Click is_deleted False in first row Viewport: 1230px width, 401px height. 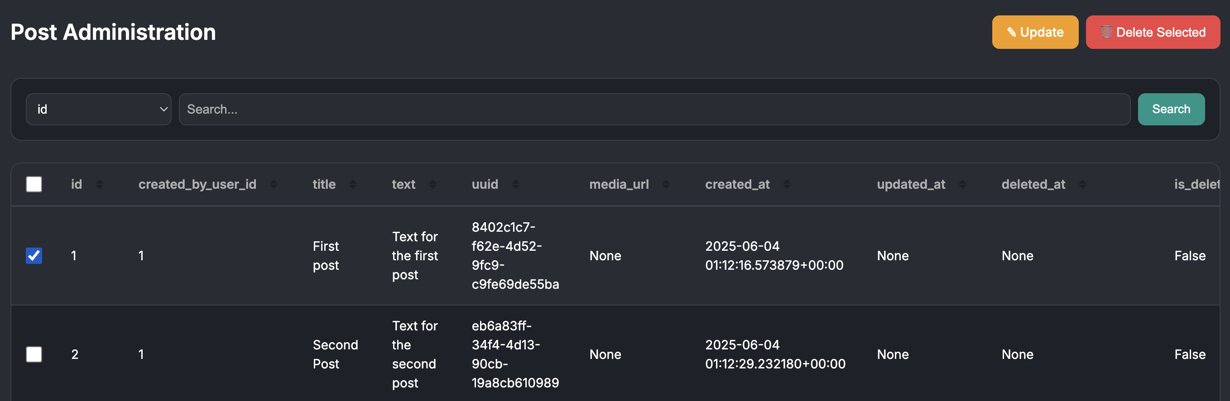1190,256
